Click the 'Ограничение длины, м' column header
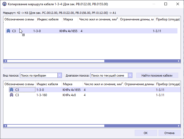184x139 pixels. (137, 19)
